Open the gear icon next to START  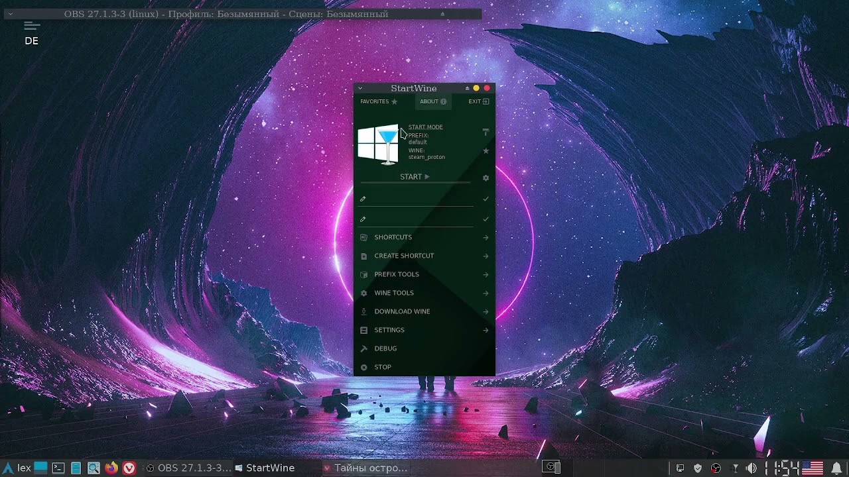tap(486, 178)
